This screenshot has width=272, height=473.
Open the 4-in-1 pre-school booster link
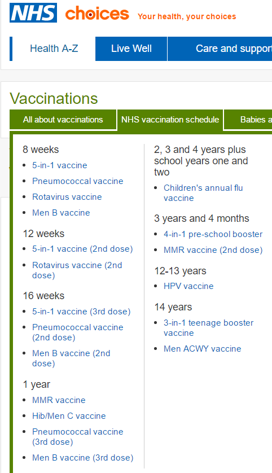[213, 234]
